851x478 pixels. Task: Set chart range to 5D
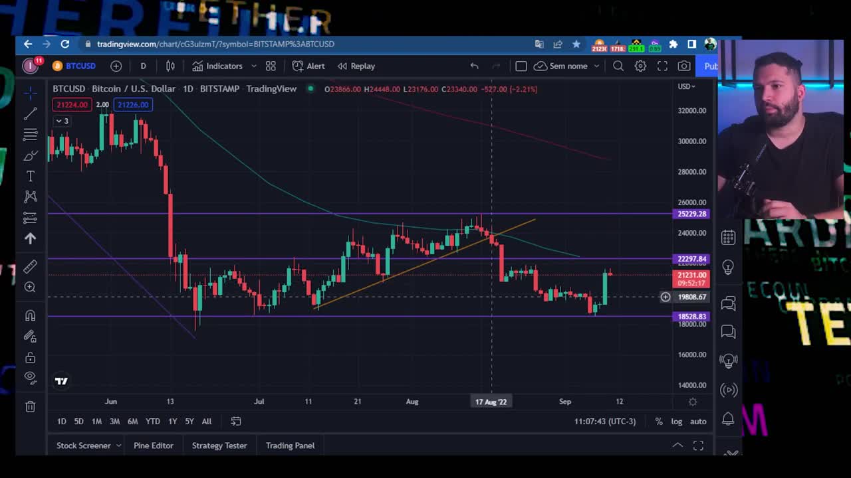(78, 421)
